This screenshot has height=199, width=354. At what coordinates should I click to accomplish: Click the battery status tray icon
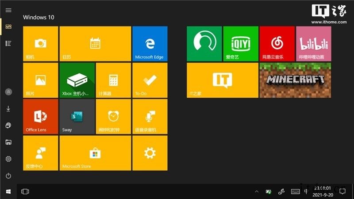pos(269,192)
